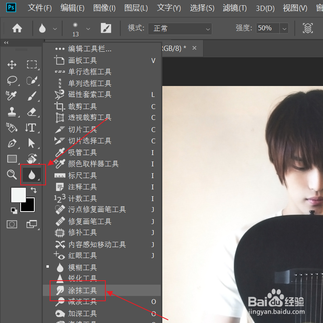Select the Vertical Type tool
This screenshot has height=323, width=323.
coord(31,128)
